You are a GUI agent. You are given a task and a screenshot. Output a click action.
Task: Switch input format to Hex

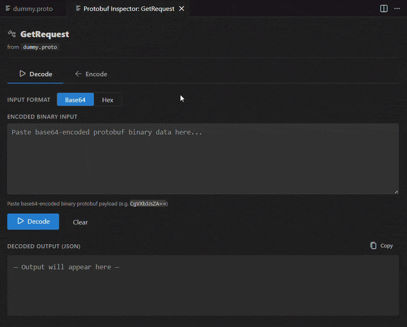(x=108, y=100)
